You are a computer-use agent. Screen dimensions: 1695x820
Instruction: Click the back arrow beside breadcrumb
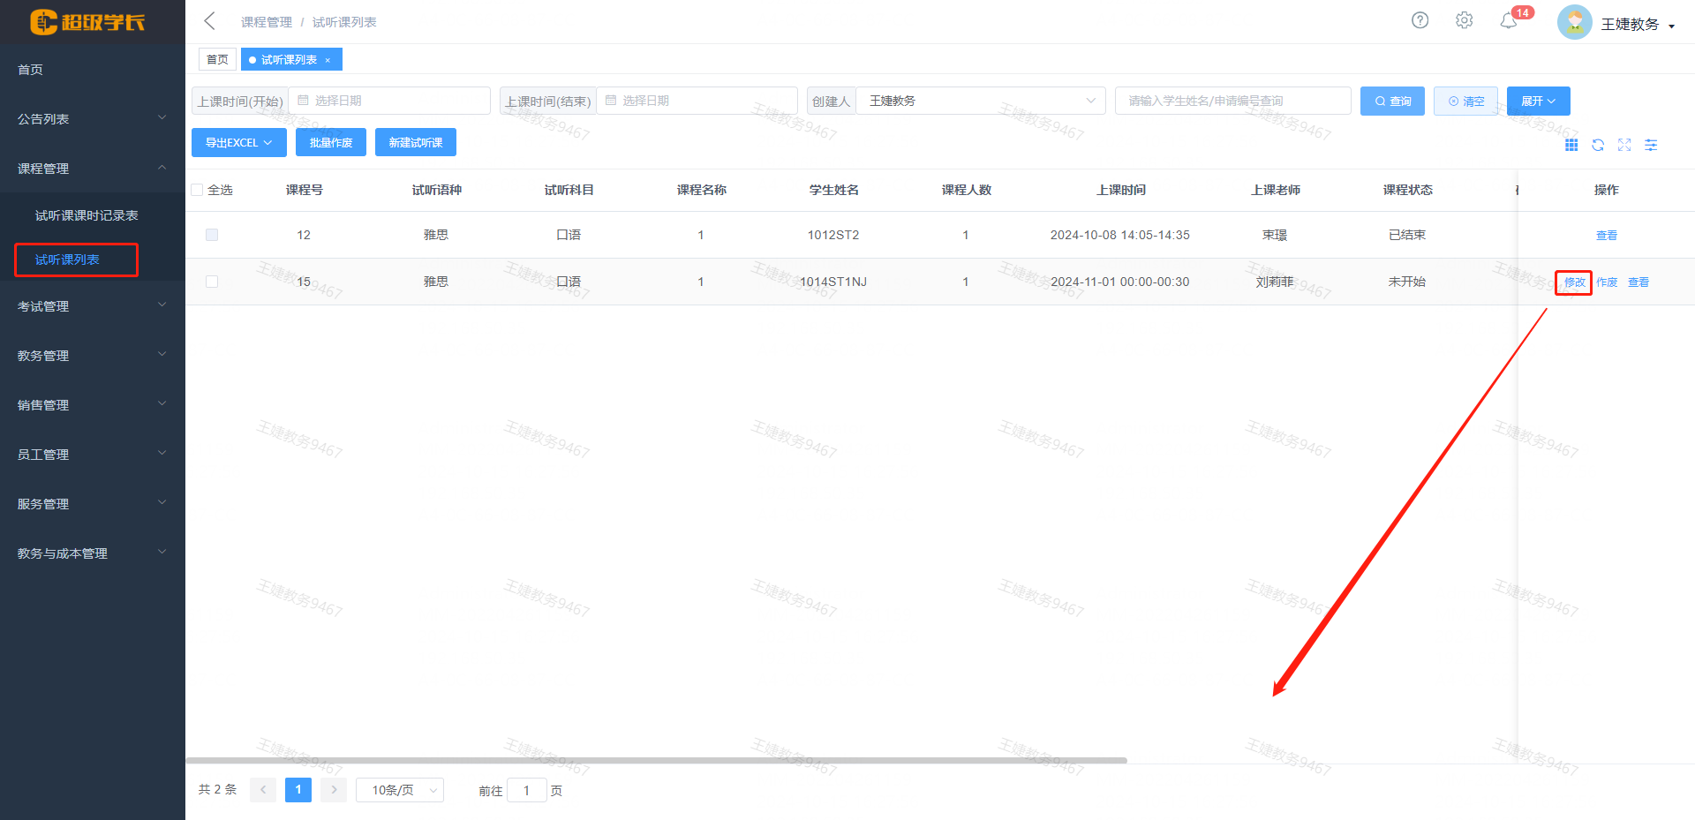click(x=210, y=21)
